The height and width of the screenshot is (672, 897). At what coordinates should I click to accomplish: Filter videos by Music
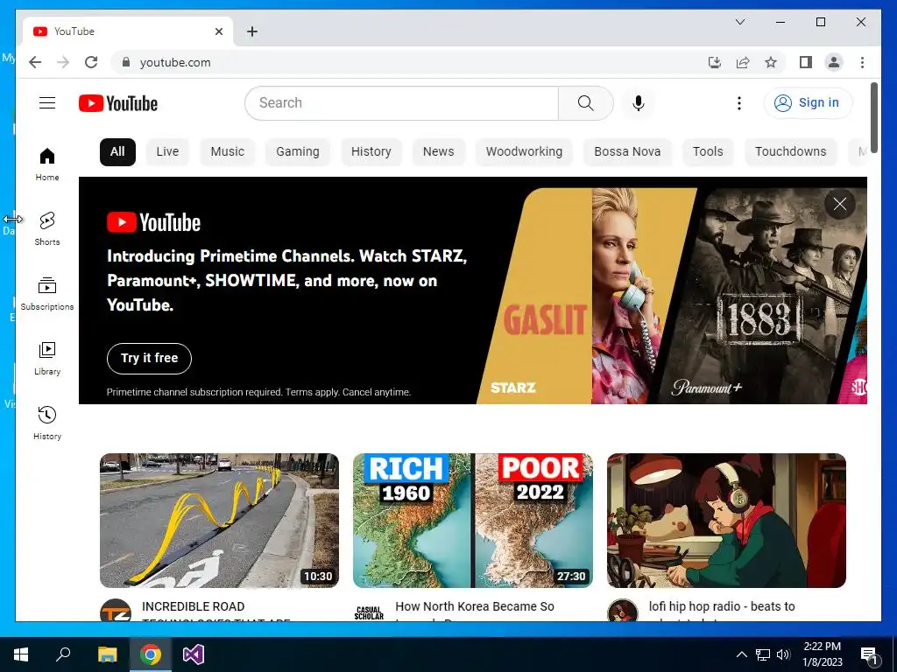[227, 152]
